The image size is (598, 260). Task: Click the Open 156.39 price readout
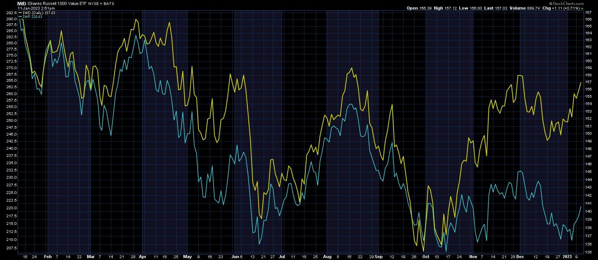coord(420,8)
